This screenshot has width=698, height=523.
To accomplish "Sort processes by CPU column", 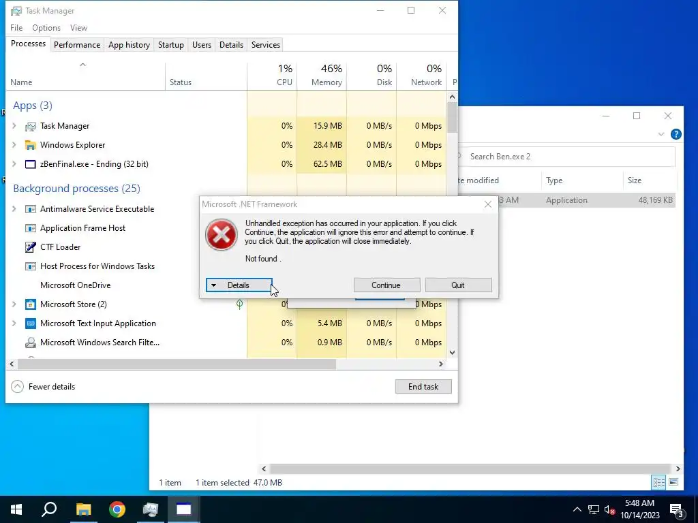I will pos(273,76).
